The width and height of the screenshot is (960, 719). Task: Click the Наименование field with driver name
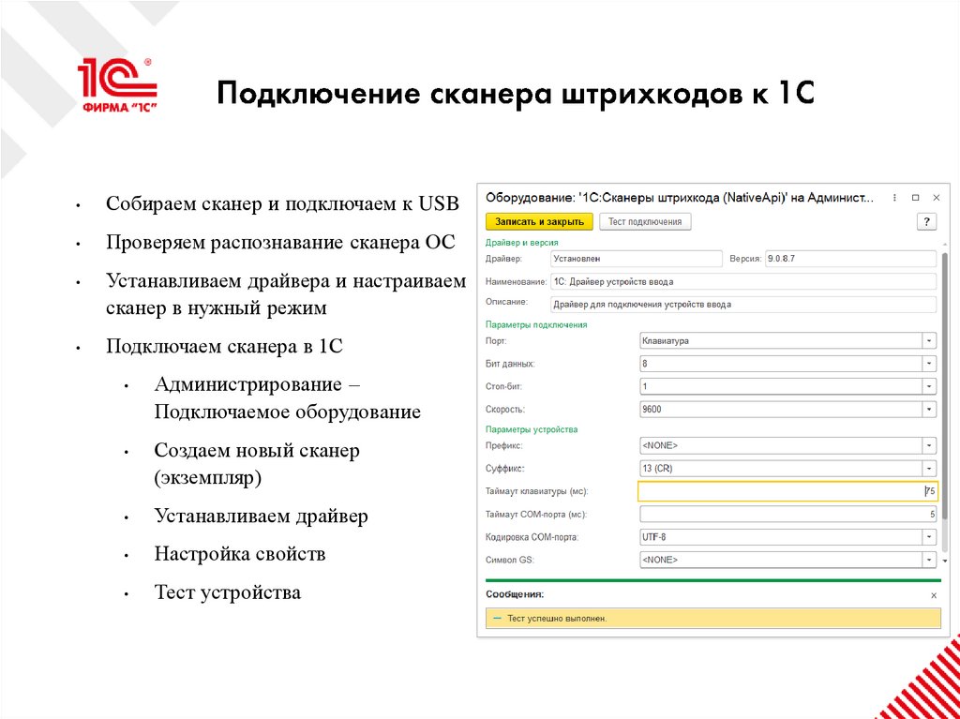[x=743, y=281]
